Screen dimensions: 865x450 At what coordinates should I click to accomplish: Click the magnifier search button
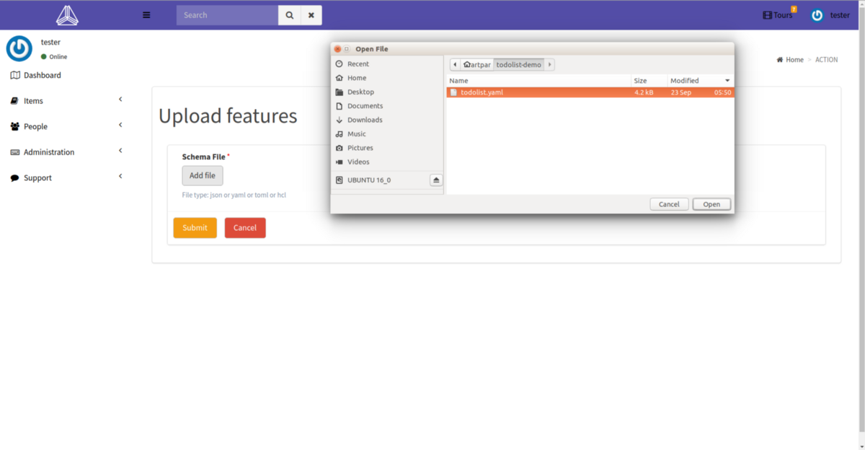tap(289, 15)
